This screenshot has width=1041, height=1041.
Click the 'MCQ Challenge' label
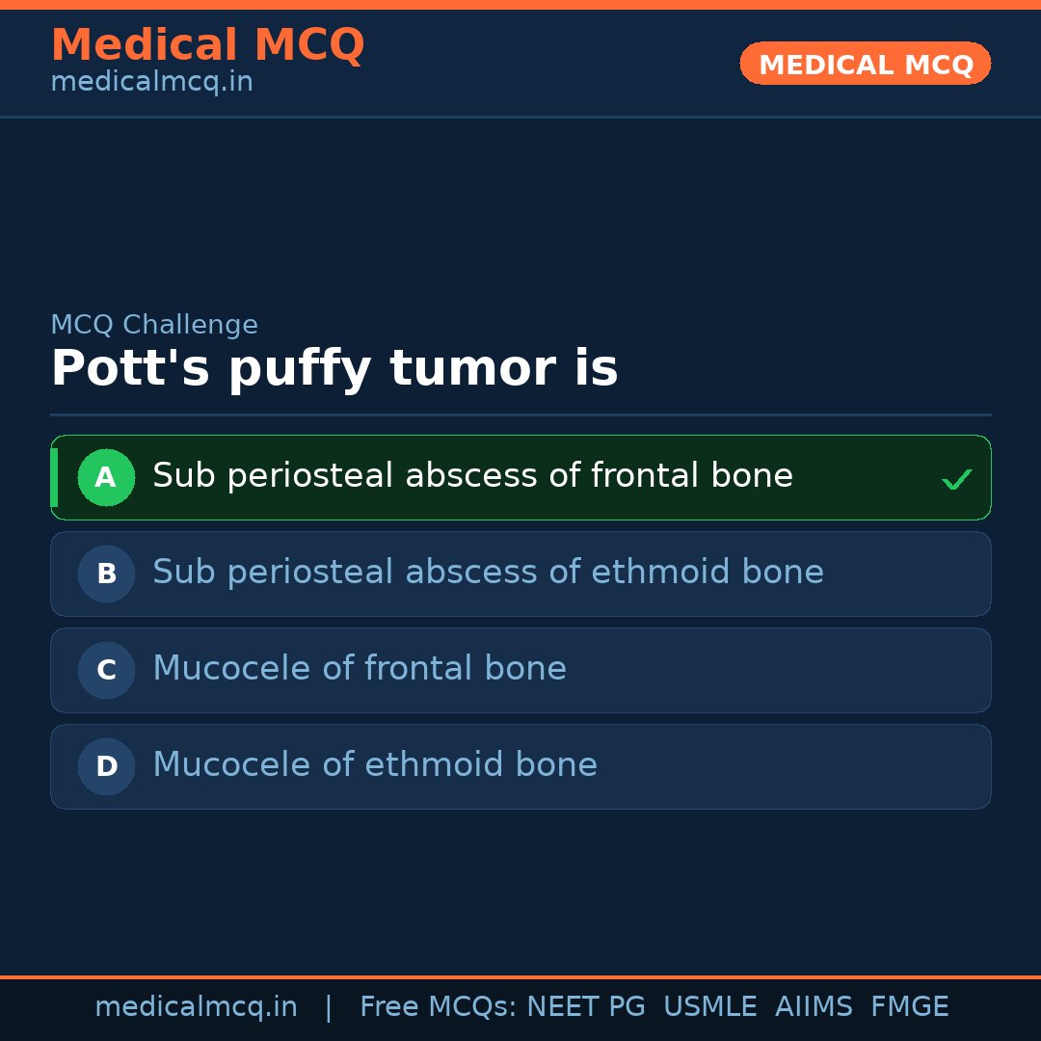[154, 325]
